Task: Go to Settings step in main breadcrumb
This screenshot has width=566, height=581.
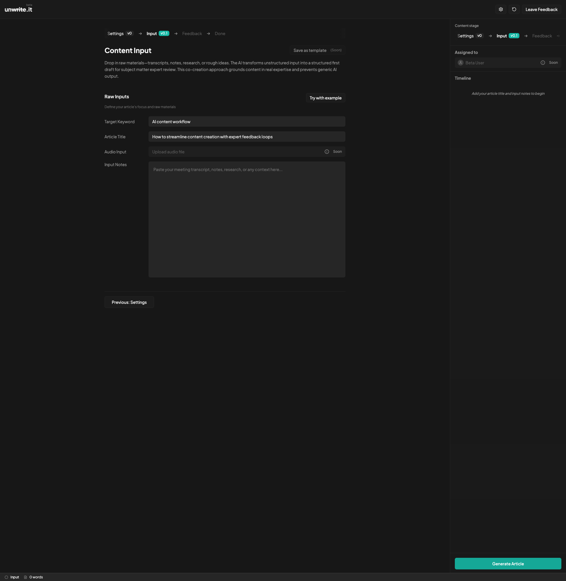Action: point(115,34)
